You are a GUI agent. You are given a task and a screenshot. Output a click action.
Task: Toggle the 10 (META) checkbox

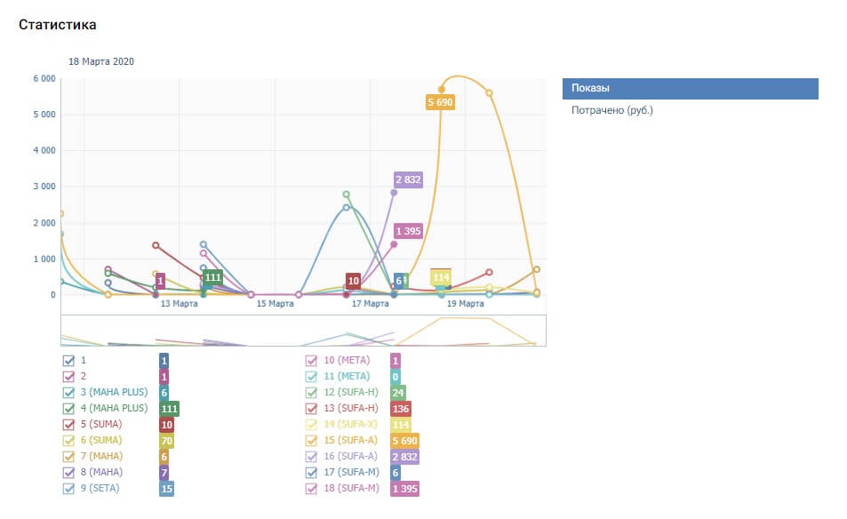[311, 361]
